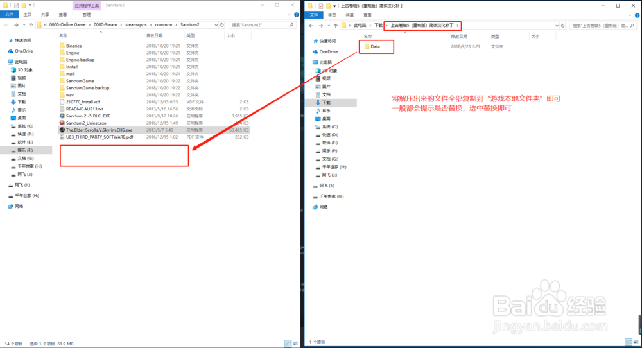This screenshot has width=642, height=348.
Task: Click Up arrow in right Explorer window
Action: [335, 26]
